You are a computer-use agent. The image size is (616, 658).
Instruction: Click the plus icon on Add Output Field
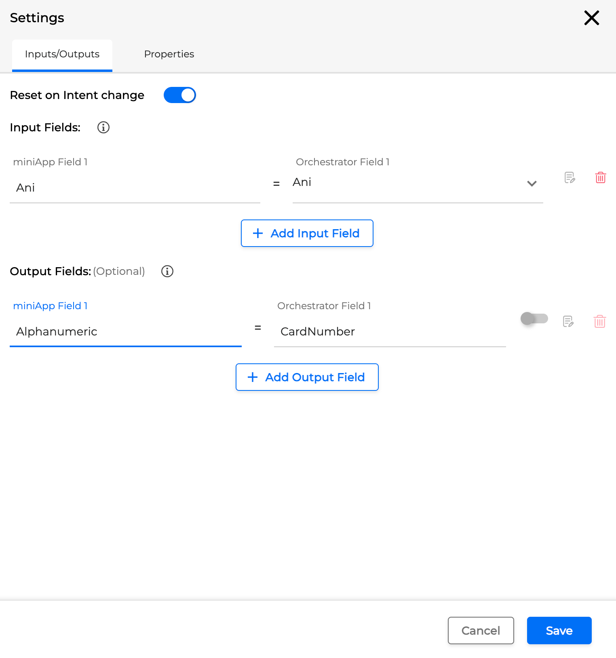(x=253, y=377)
